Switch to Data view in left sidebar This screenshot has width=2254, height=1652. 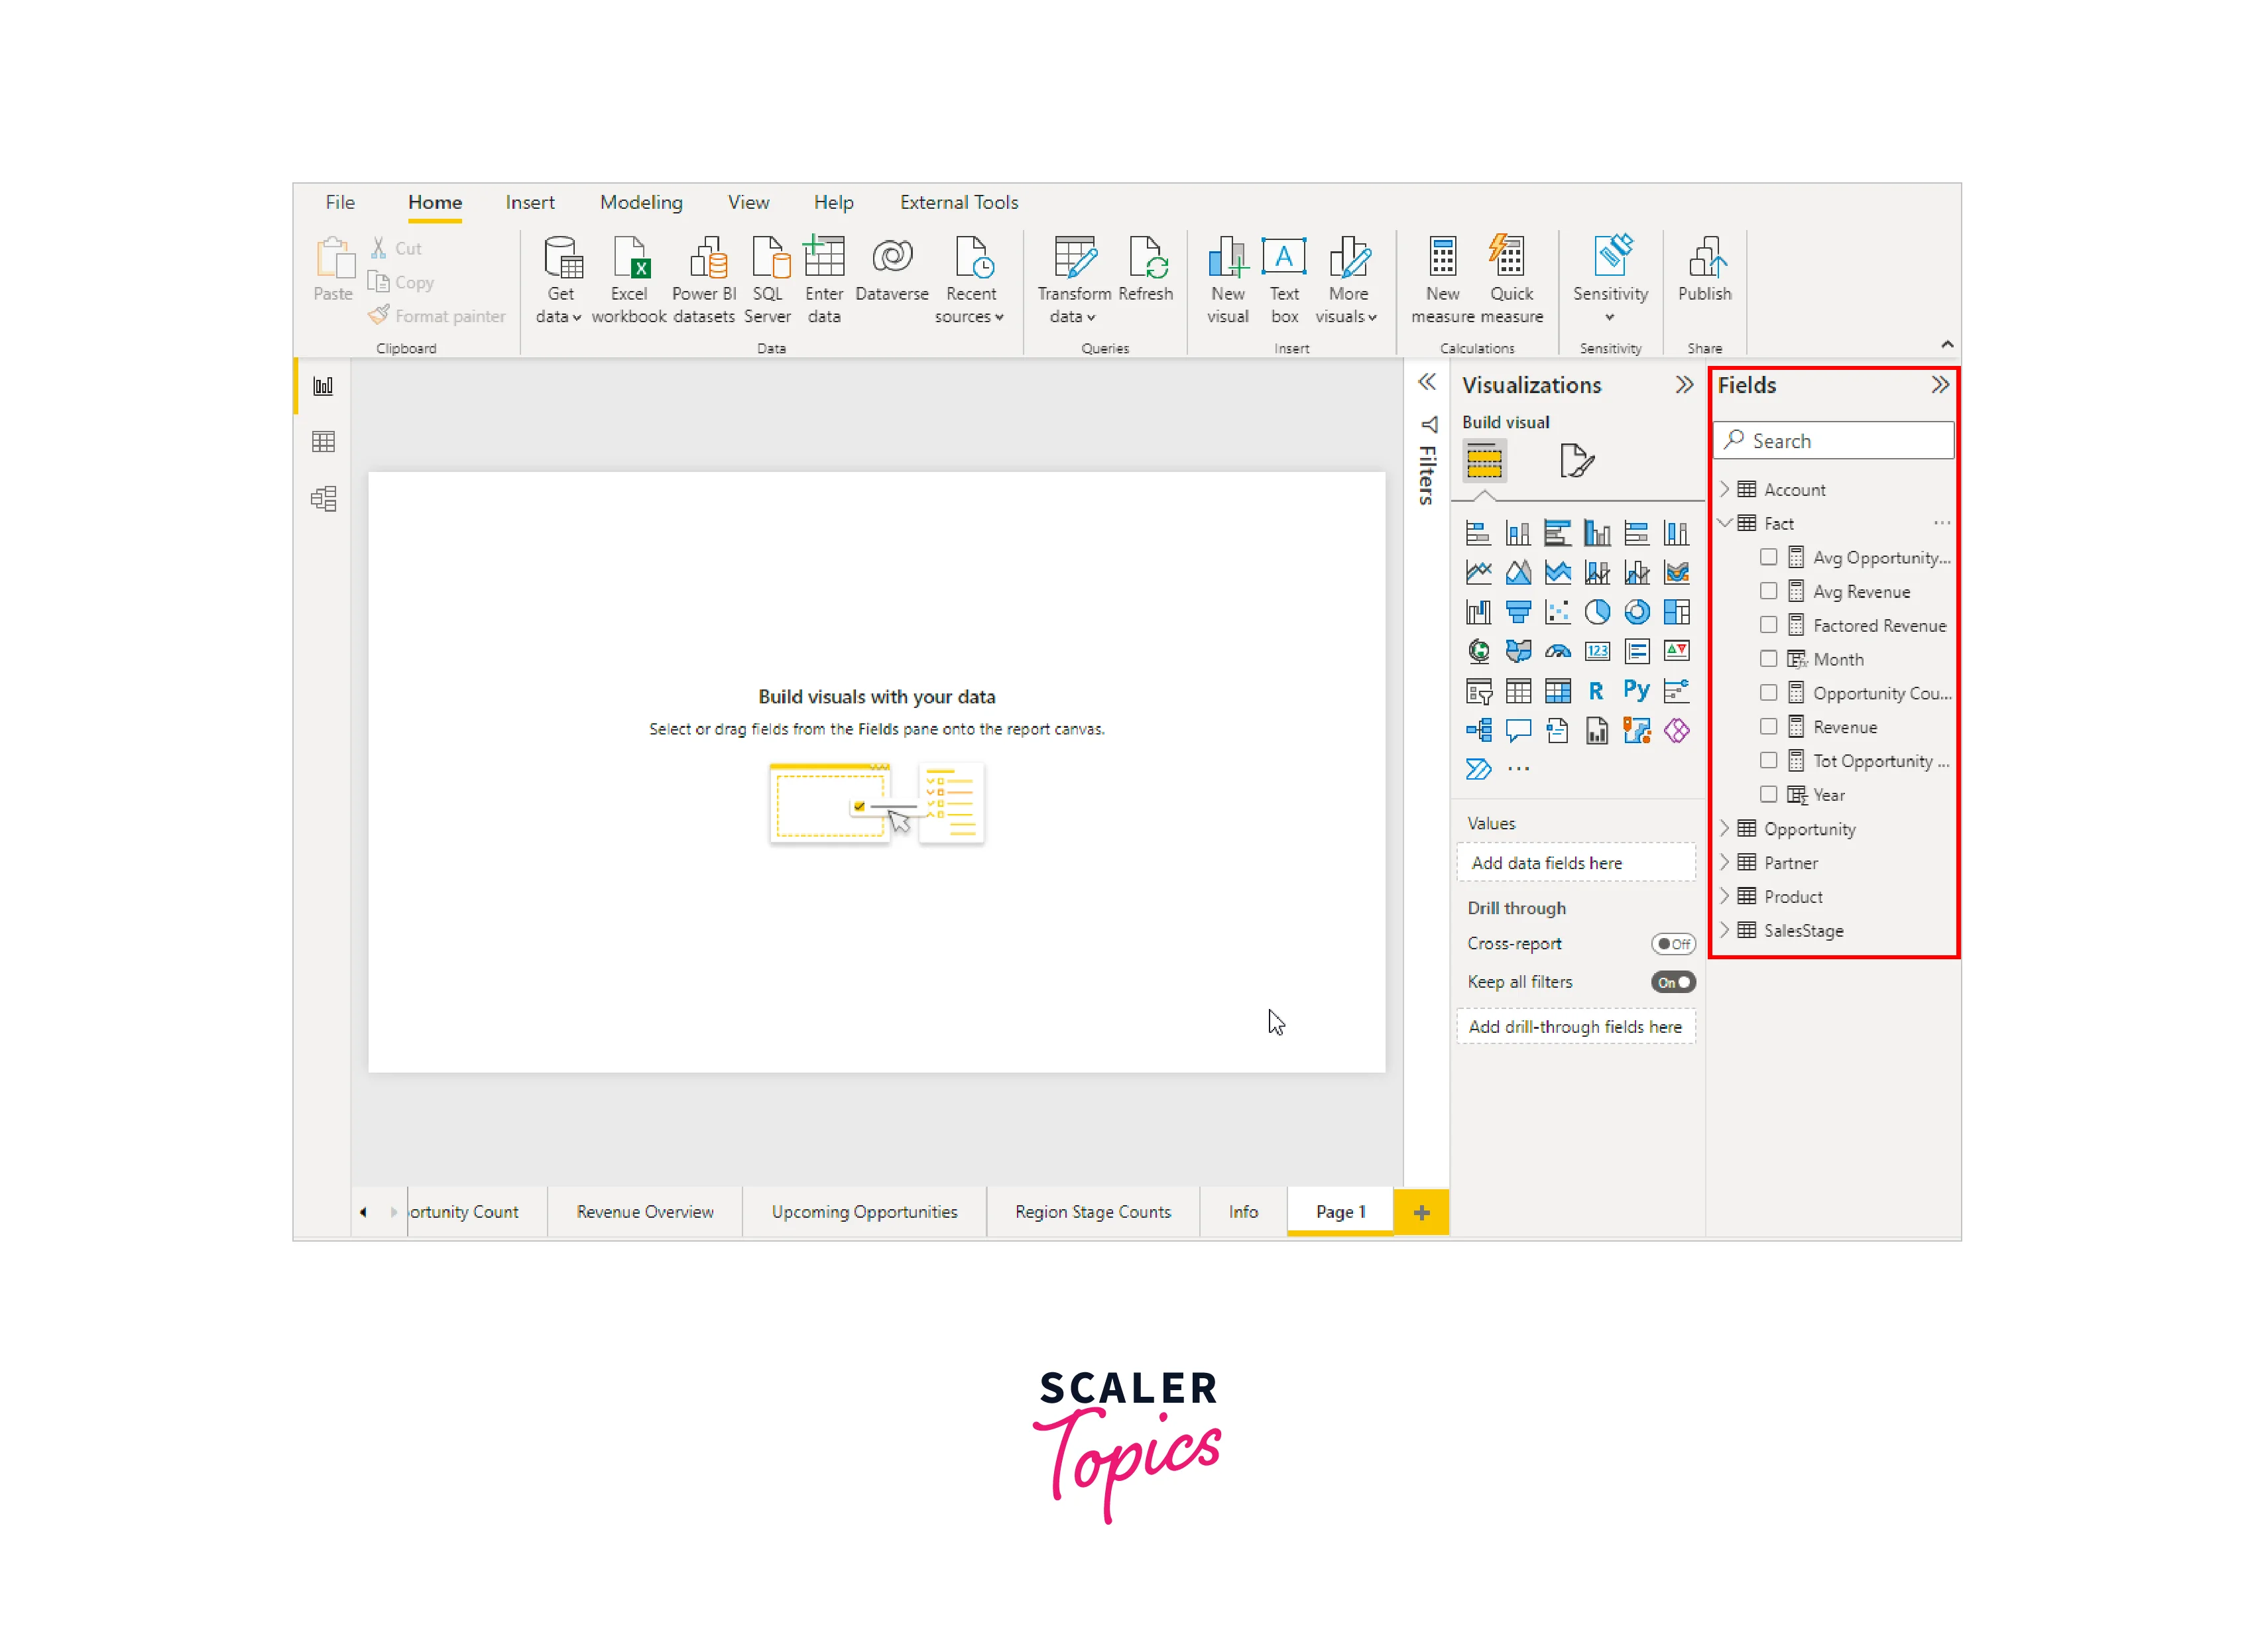pyautogui.click(x=323, y=442)
